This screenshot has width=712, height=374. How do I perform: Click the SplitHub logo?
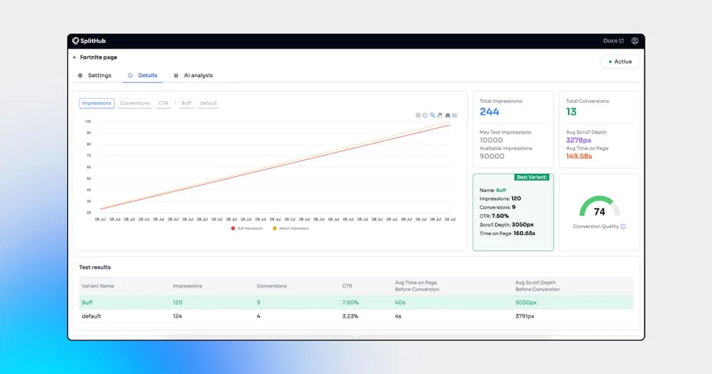pos(90,41)
